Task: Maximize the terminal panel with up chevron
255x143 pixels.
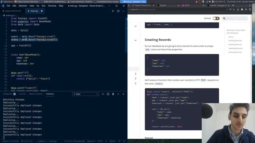Action: tap(118, 94)
